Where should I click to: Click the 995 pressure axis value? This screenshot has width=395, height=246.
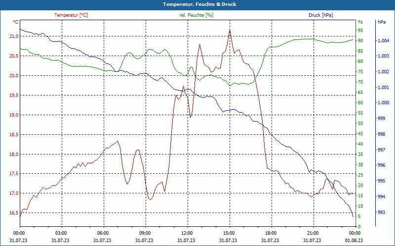[x=382, y=181]
